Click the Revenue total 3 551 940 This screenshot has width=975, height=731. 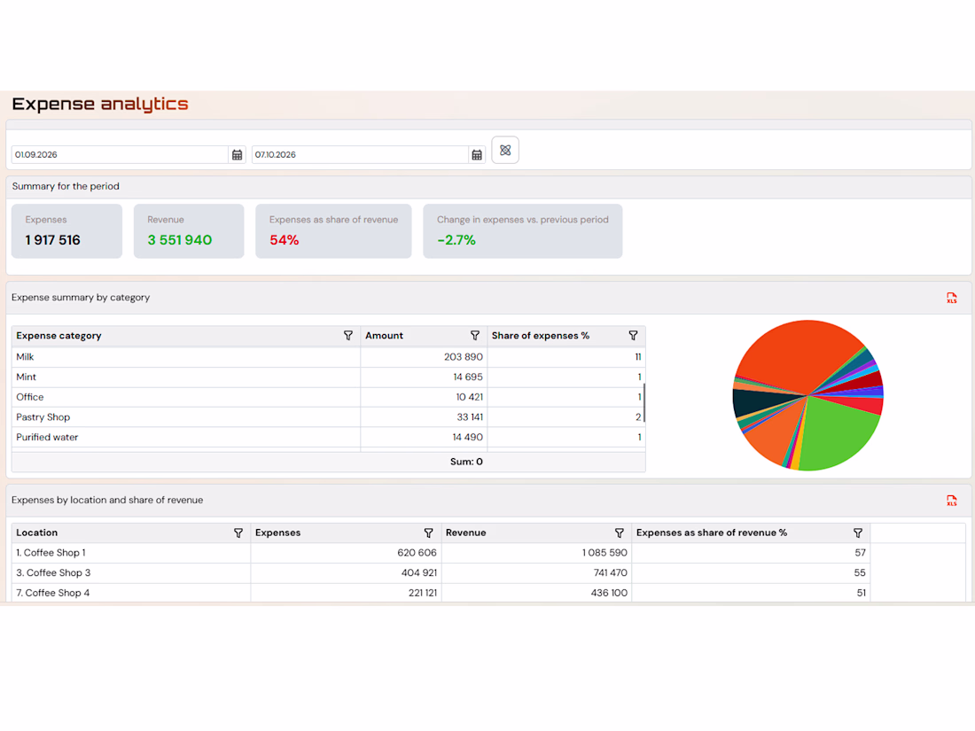coord(180,240)
